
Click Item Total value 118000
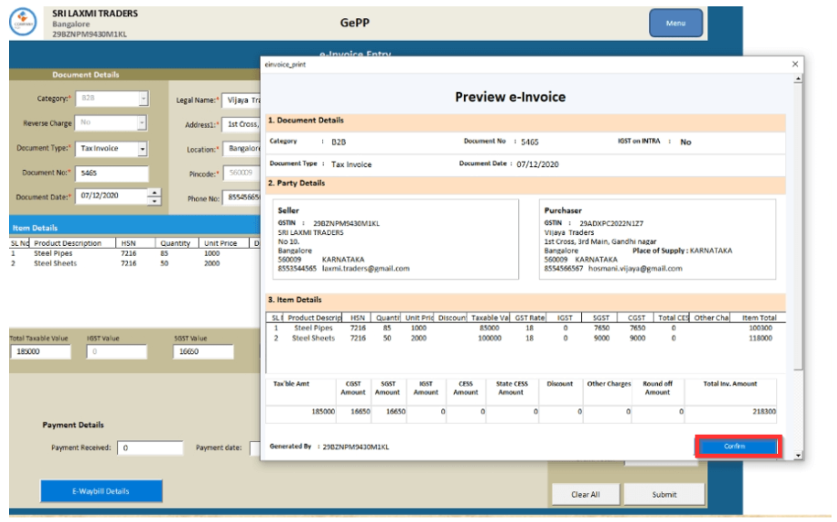pos(760,339)
